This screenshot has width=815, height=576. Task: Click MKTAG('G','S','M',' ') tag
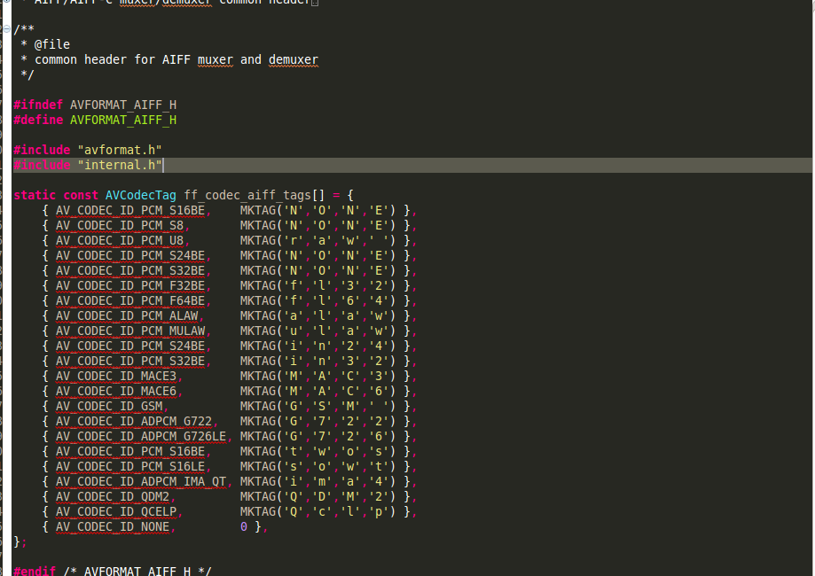point(318,406)
